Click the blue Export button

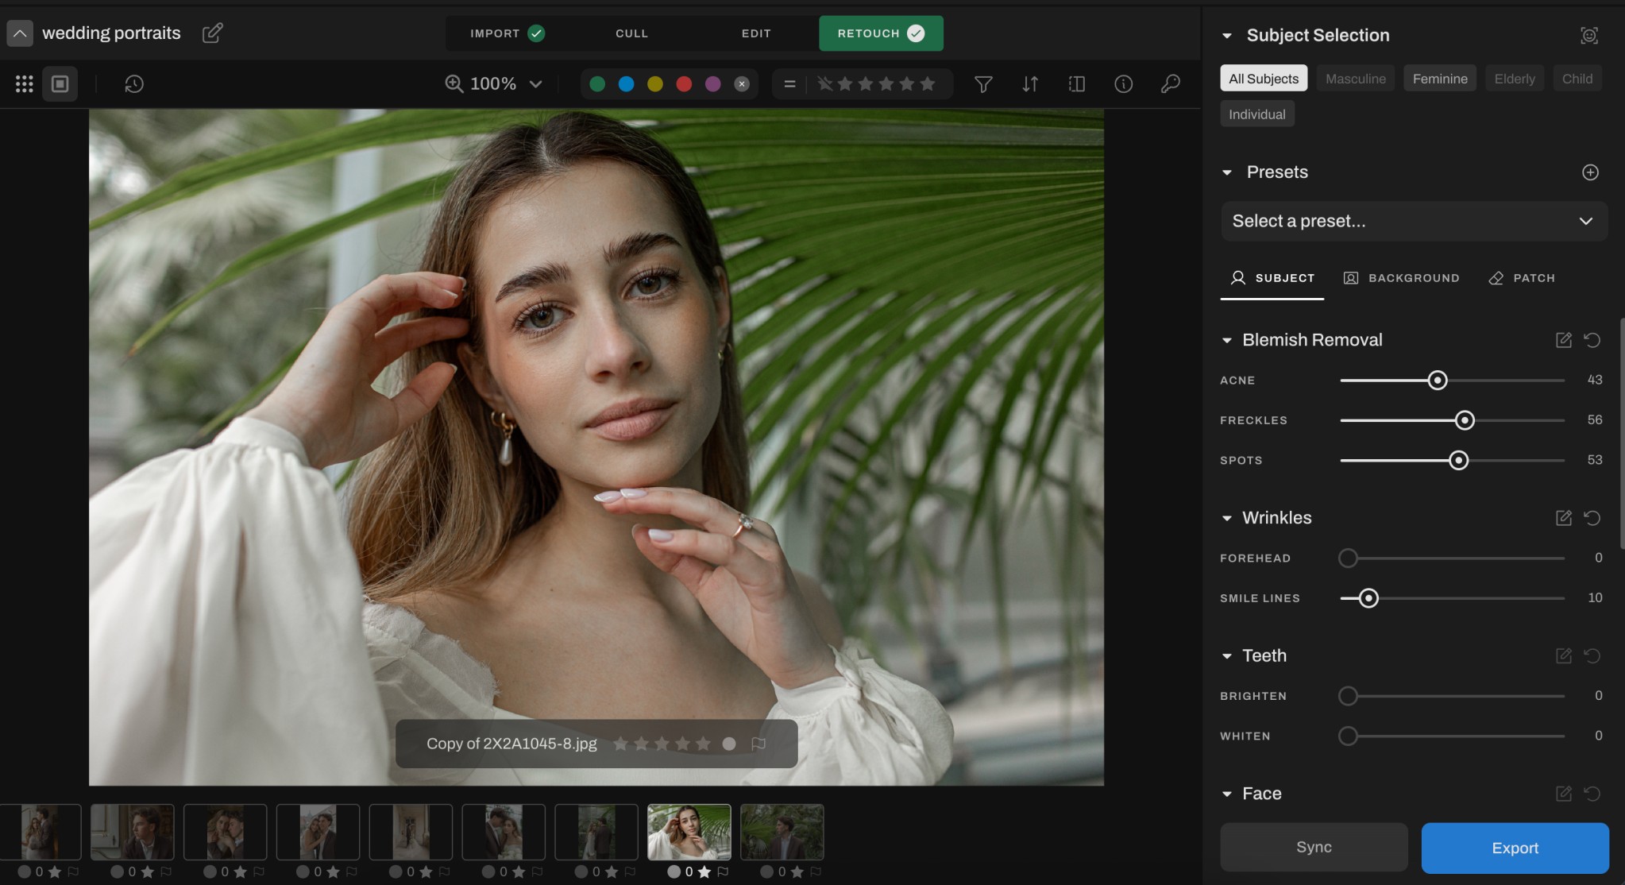coord(1515,848)
